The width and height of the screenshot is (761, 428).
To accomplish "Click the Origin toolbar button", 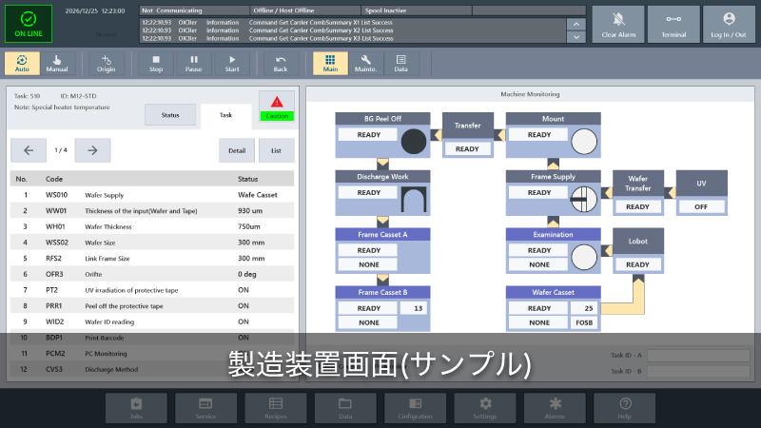I will click(x=106, y=63).
